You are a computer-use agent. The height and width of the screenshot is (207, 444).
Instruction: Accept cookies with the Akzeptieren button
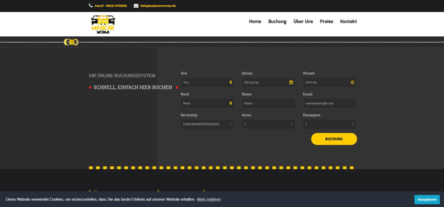(x=427, y=199)
